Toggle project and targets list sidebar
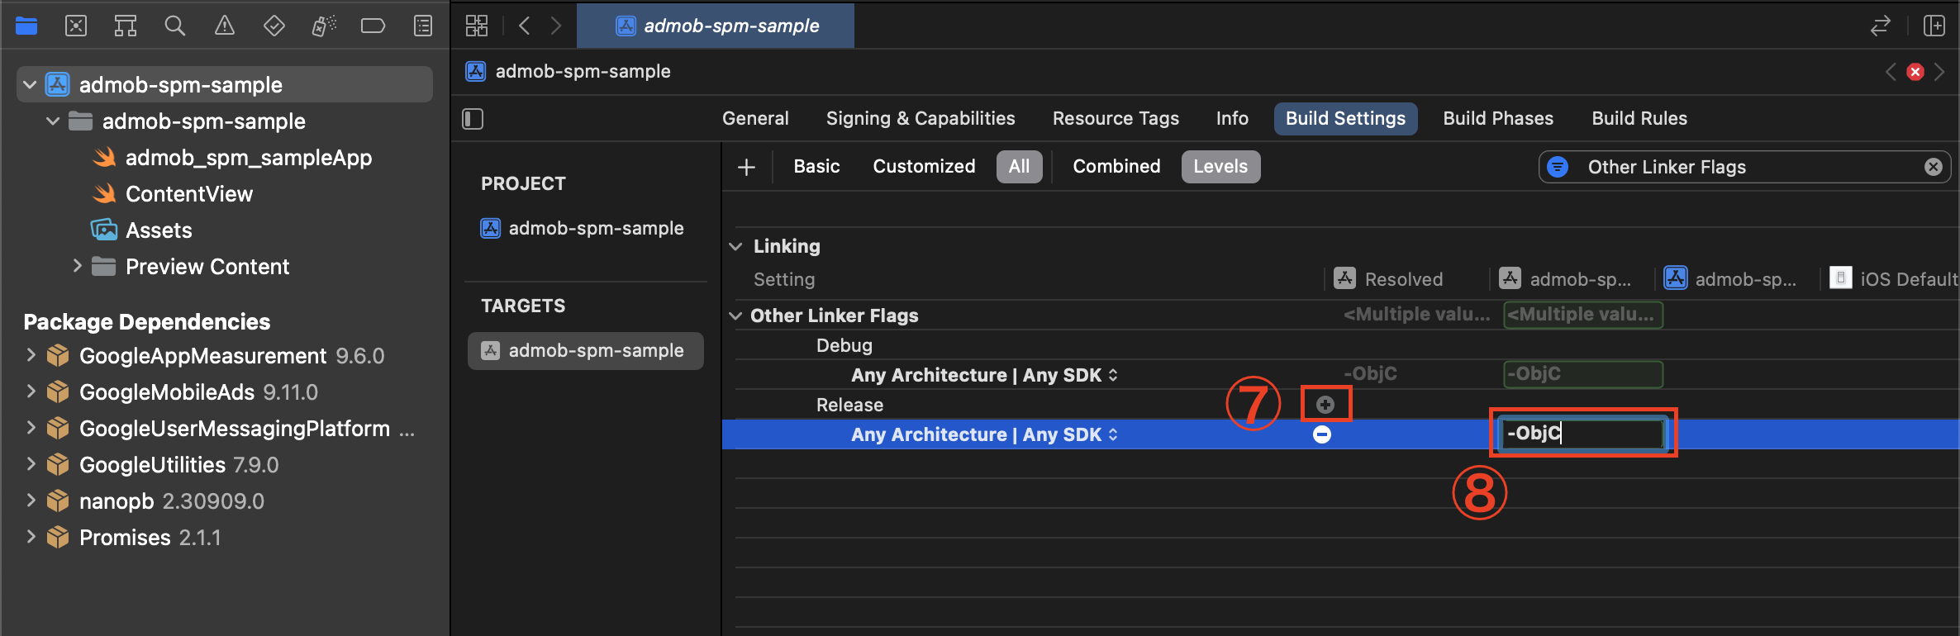This screenshot has width=1960, height=636. coord(473,119)
